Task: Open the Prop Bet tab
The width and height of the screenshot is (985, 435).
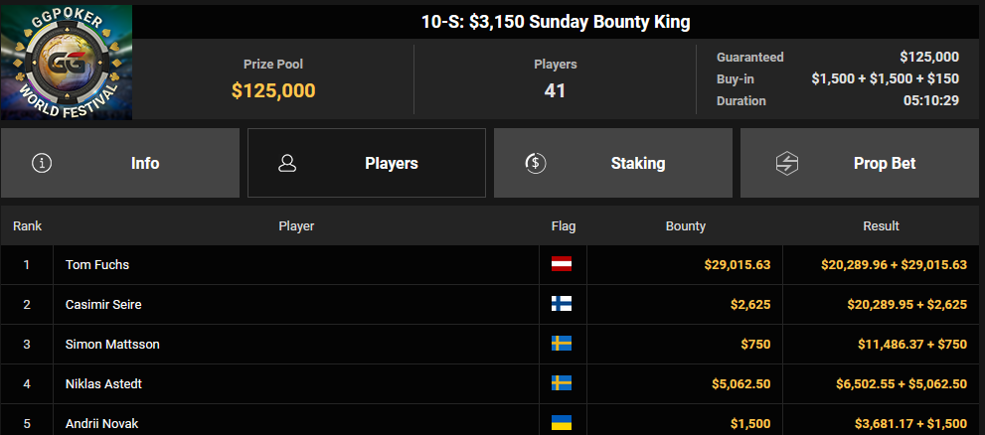Action: click(860, 163)
